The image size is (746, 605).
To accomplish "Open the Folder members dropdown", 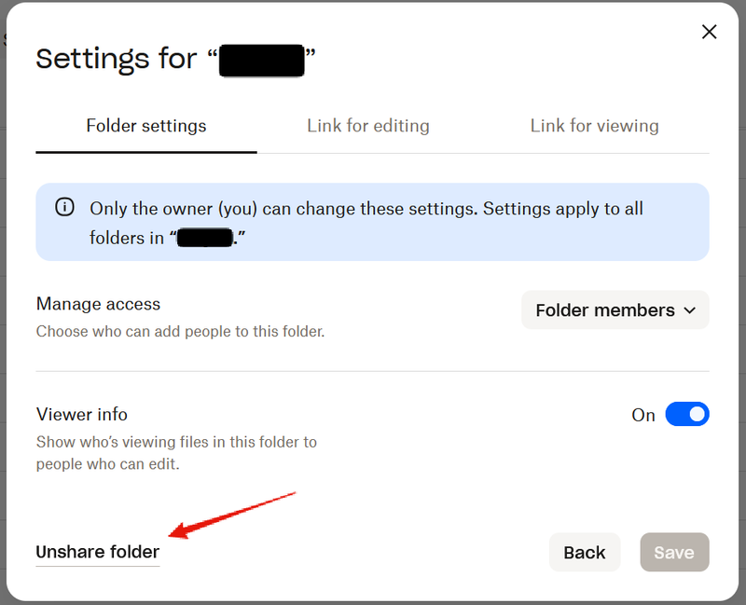I will point(615,310).
